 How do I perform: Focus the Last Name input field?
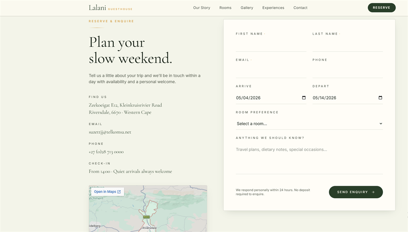coord(348,46)
